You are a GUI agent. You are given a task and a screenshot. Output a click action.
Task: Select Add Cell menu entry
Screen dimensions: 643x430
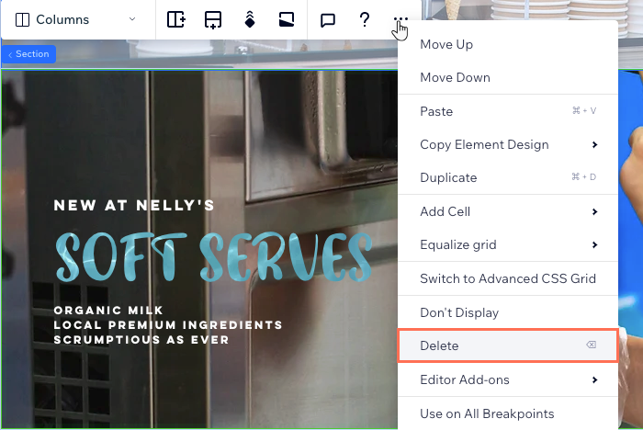[508, 211]
